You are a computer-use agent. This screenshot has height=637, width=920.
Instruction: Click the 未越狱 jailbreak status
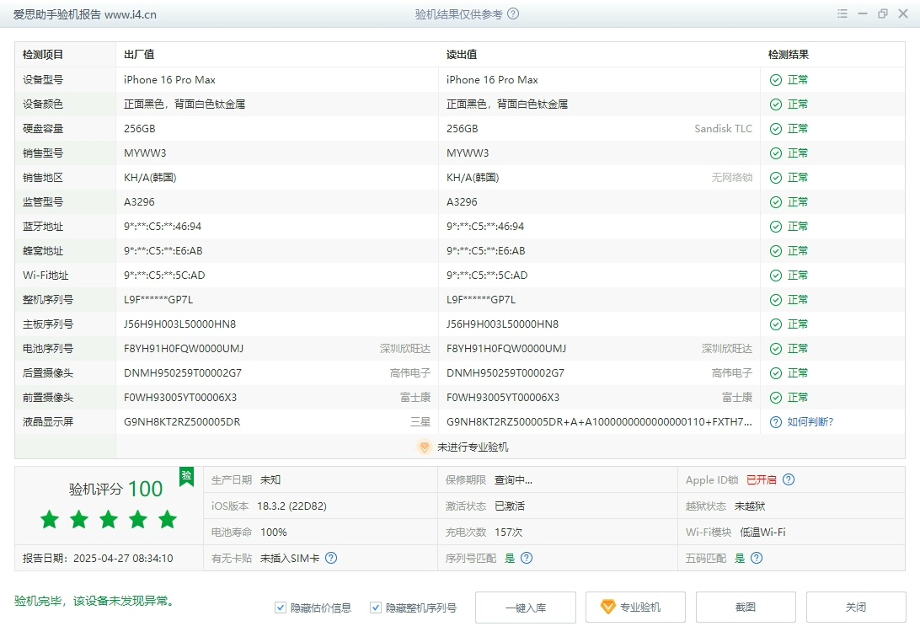tap(750, 506)
